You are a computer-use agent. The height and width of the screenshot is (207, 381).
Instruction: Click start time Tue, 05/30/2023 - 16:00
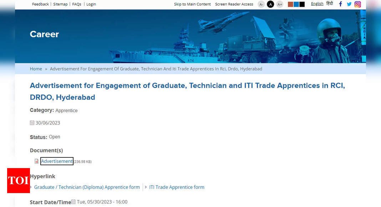click(102, 202)
